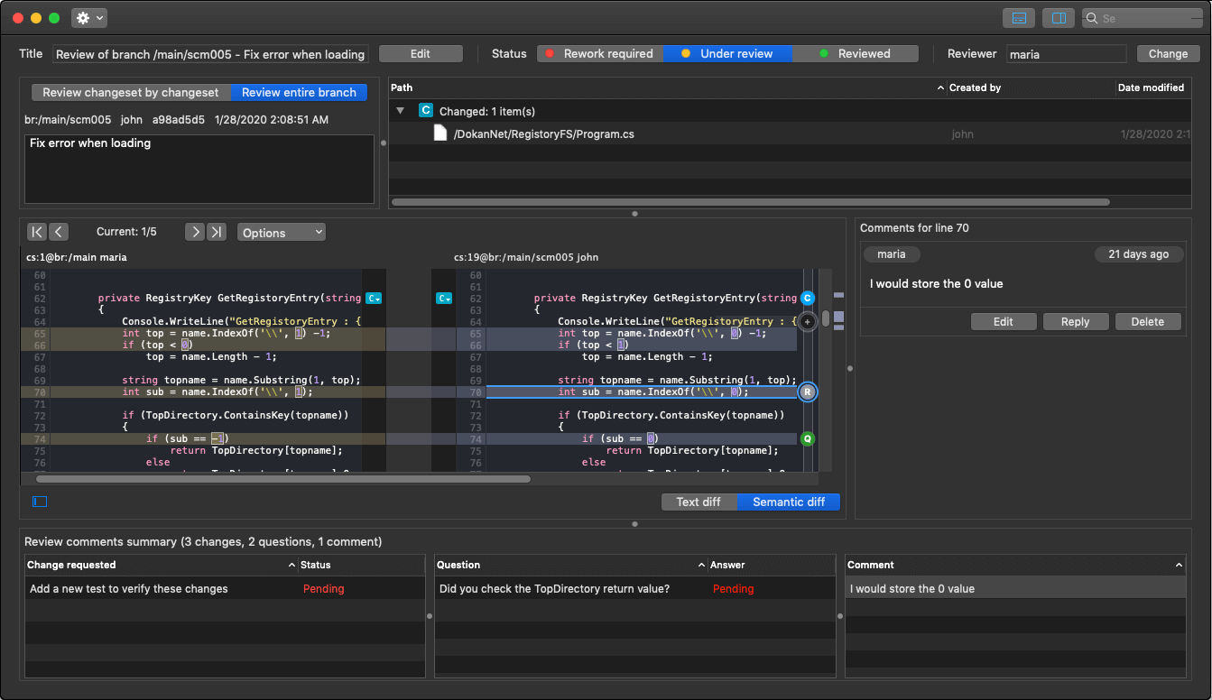Click the cs:19@br:/main/scm005 john pane header
The image size is (1212, 700).
(x=526, y=257)
